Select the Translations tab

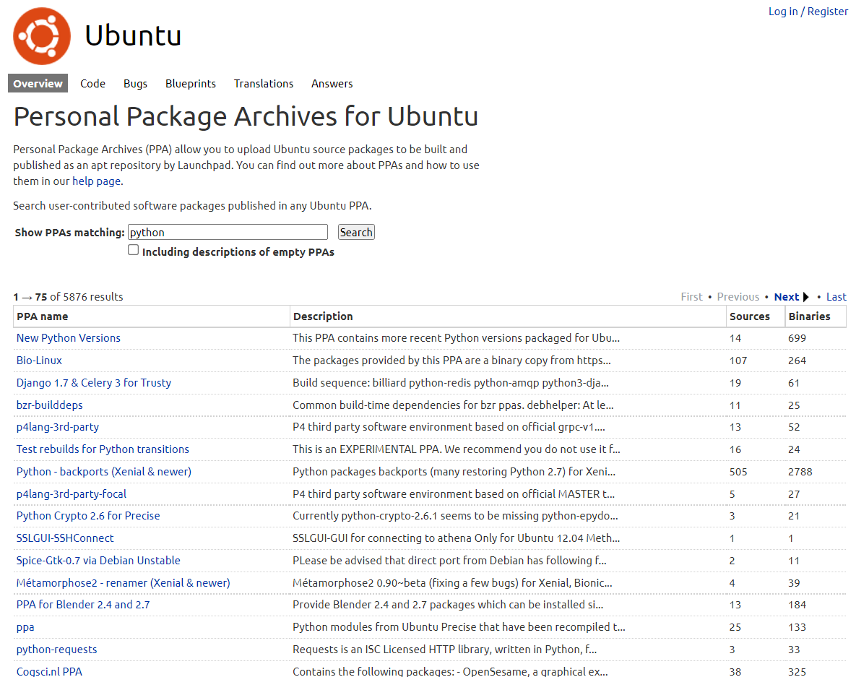click(264, 84)
